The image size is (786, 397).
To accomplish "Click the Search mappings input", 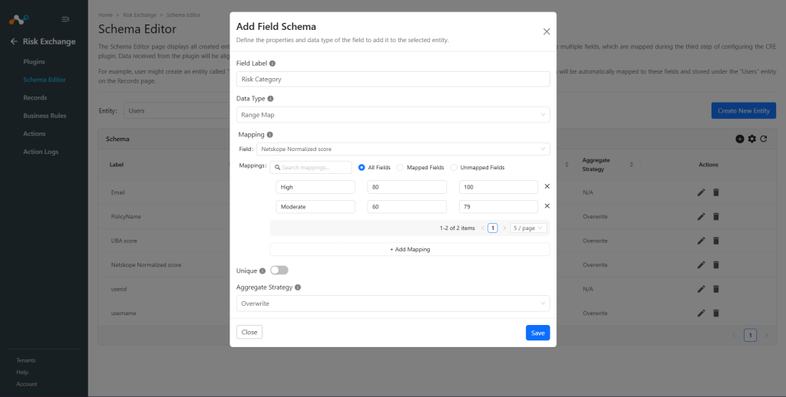I will 311,167.
